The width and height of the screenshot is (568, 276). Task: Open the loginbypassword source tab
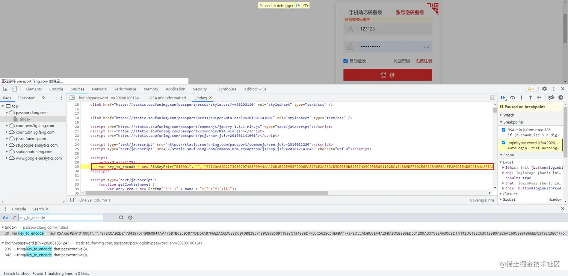110,98
